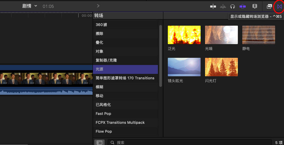Select the 叠化 category
Viewport: 284px width, 145px height.
coord(125,42)
